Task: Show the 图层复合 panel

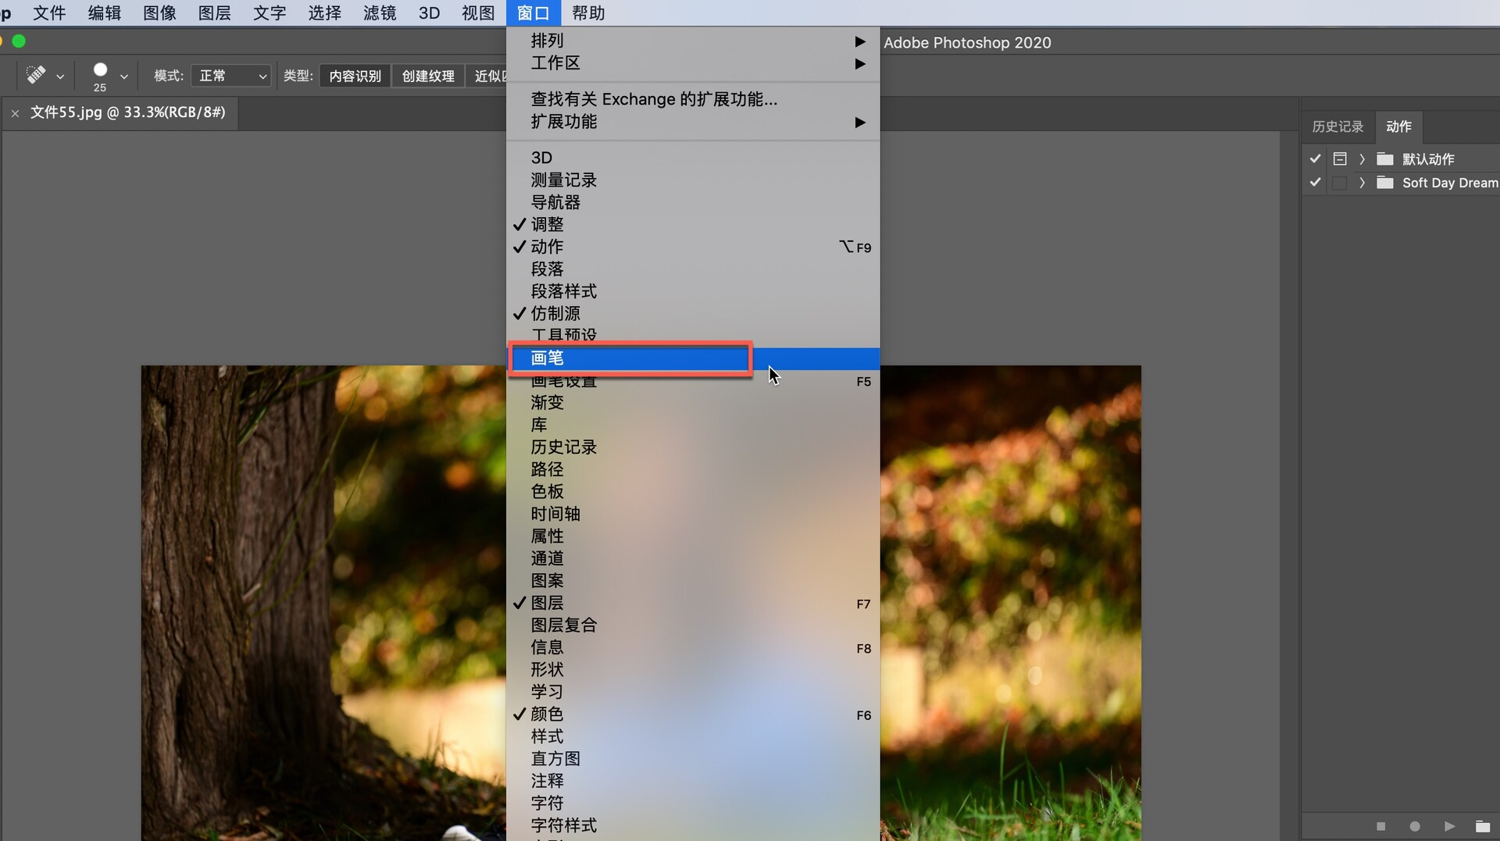Action: (693, 625)
